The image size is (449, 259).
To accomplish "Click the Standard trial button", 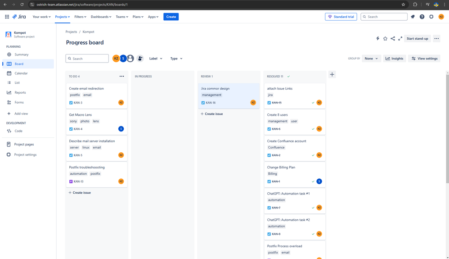I will [341, 17].
